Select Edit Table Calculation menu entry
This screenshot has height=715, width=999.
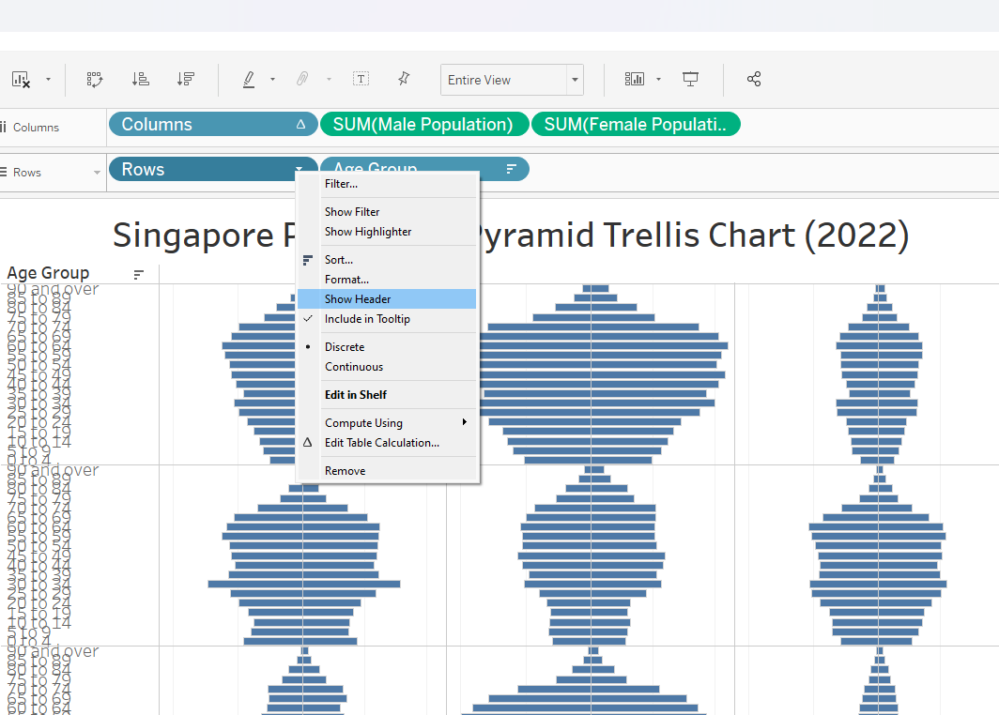point(381,443)
